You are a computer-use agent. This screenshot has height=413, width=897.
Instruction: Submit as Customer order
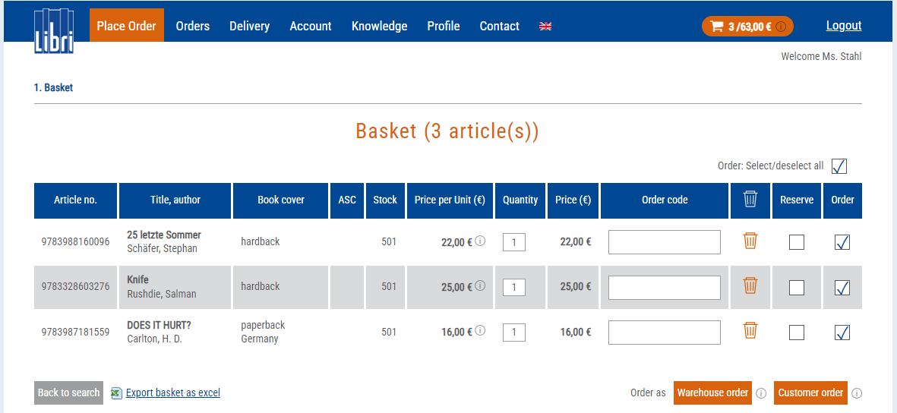[x=810, y=393]
